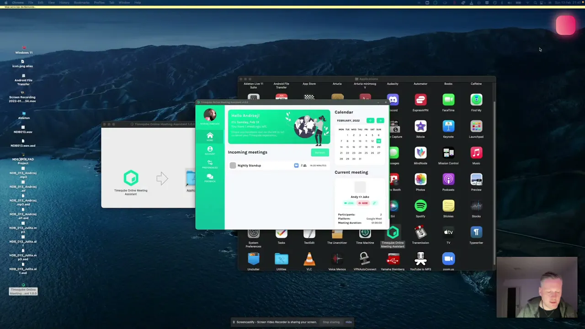This screenshot has width=585, height=329.
Task: Select day 20 in the Timeqube calendar
Action: (x=378, y=147)
